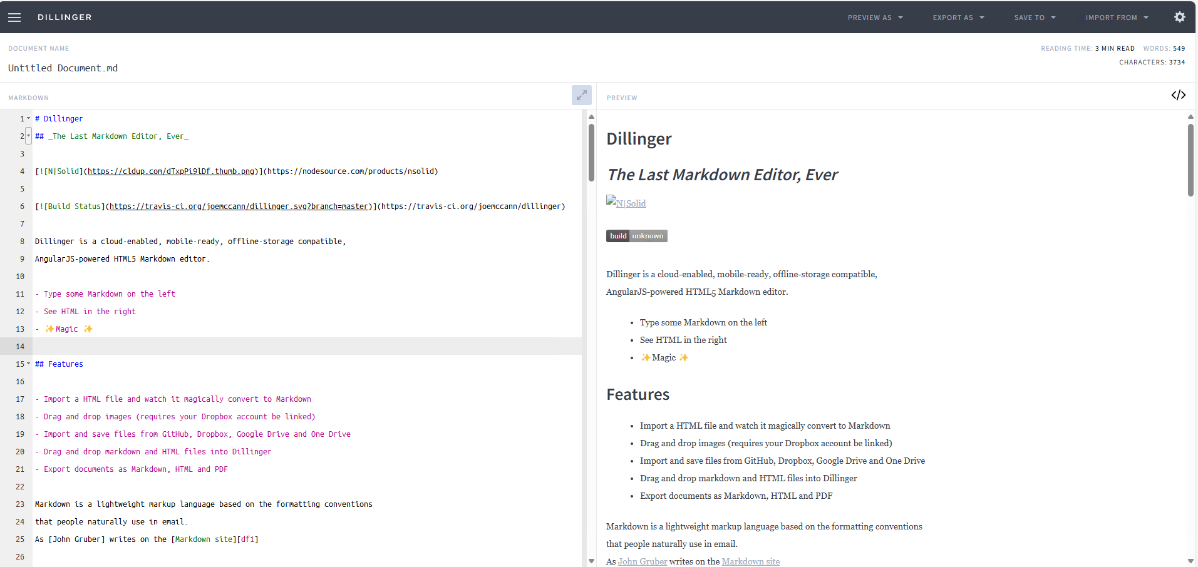Click the Words 549 counter
This screenshot has height=567, width=1198.
click(x=1164, y=48)
